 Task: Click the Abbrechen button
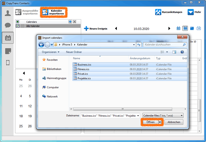[174, 122]
